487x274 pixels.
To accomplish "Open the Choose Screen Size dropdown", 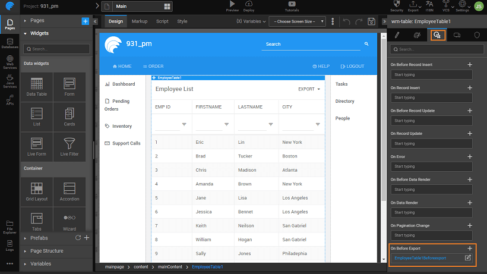I will pyautogui.click(x=297, y=21).
